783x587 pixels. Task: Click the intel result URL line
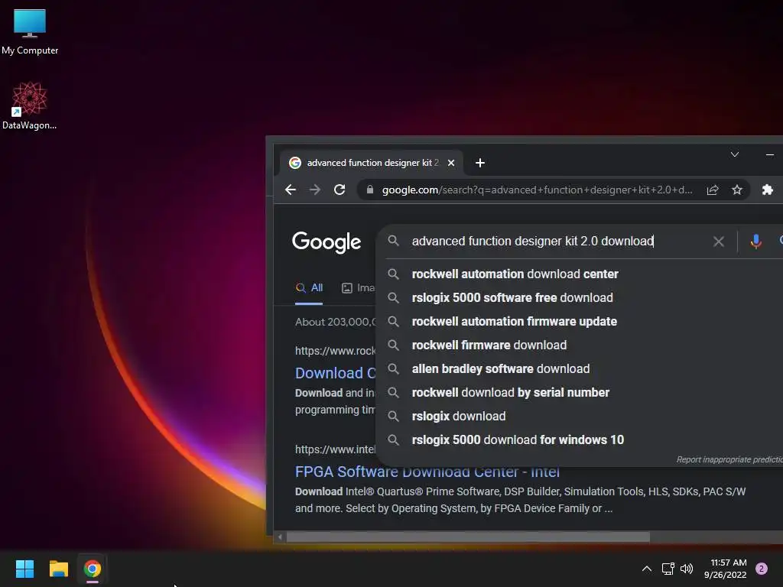pos(335,449)
